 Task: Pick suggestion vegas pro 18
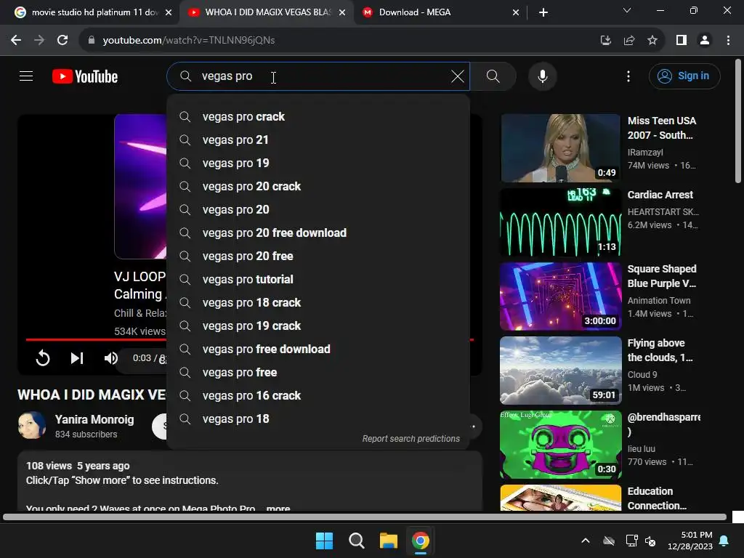318,419
